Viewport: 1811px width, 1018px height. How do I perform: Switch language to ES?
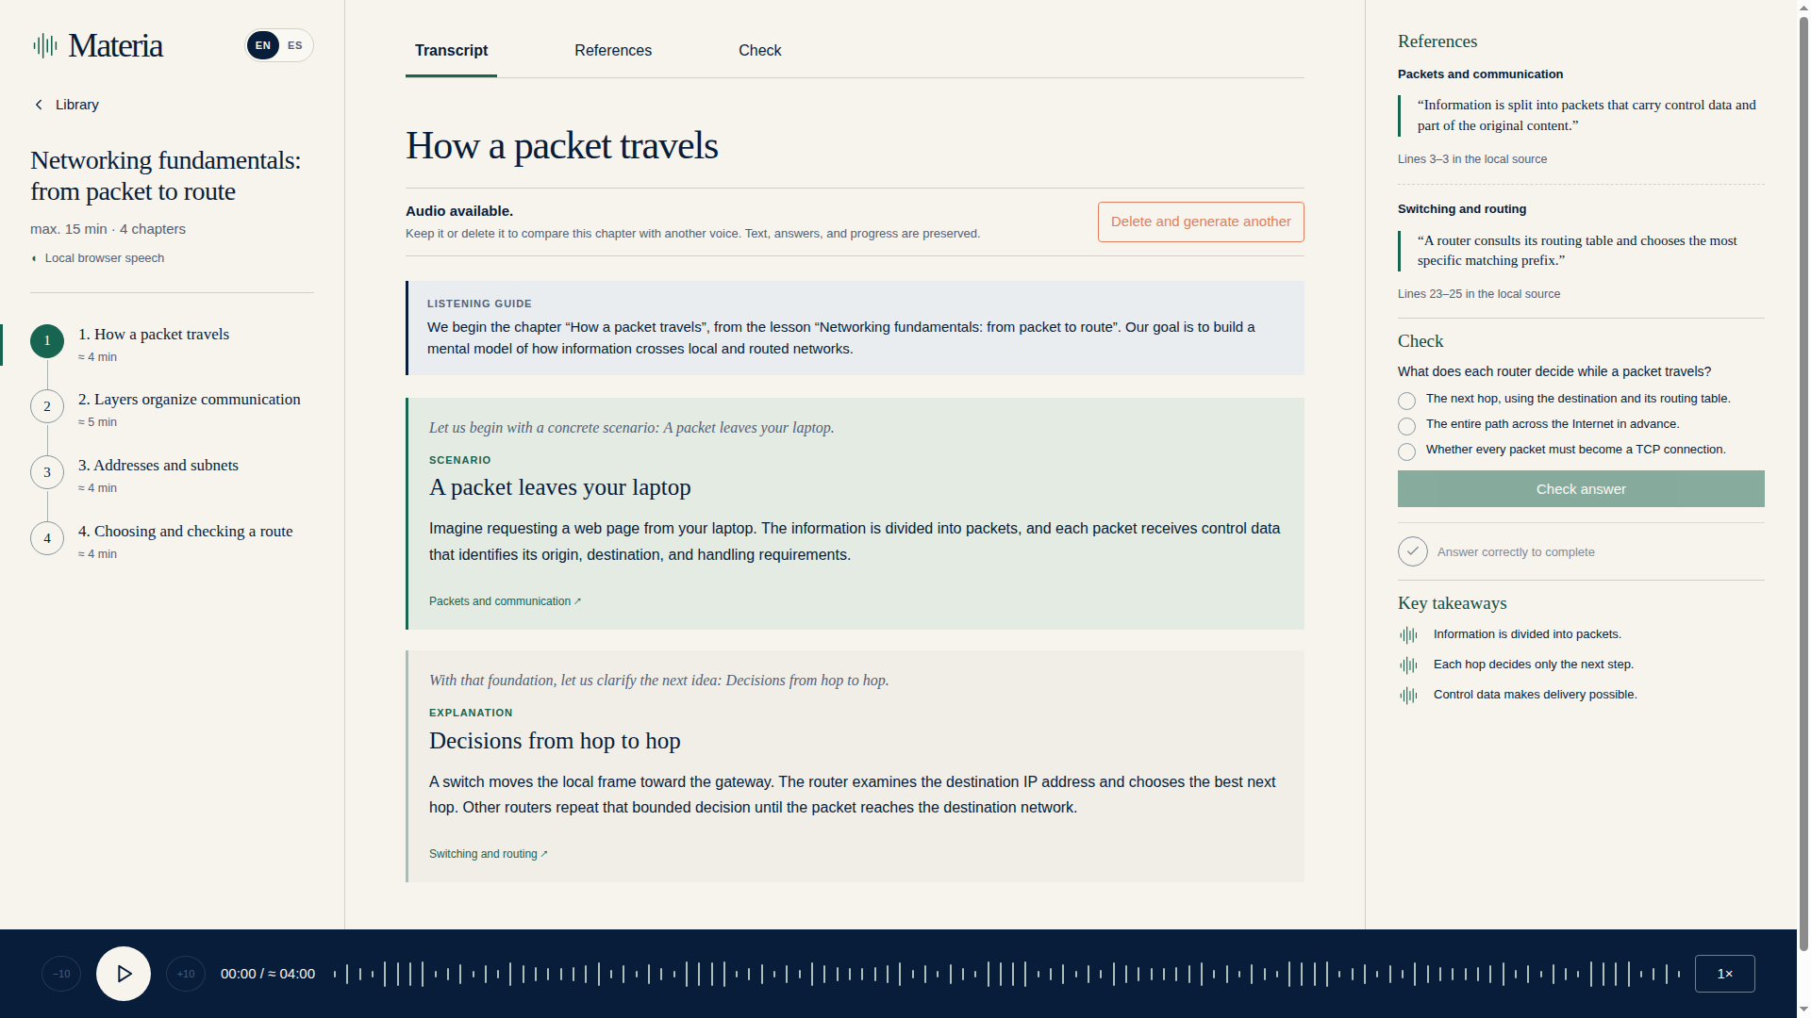tap(295, 45)
